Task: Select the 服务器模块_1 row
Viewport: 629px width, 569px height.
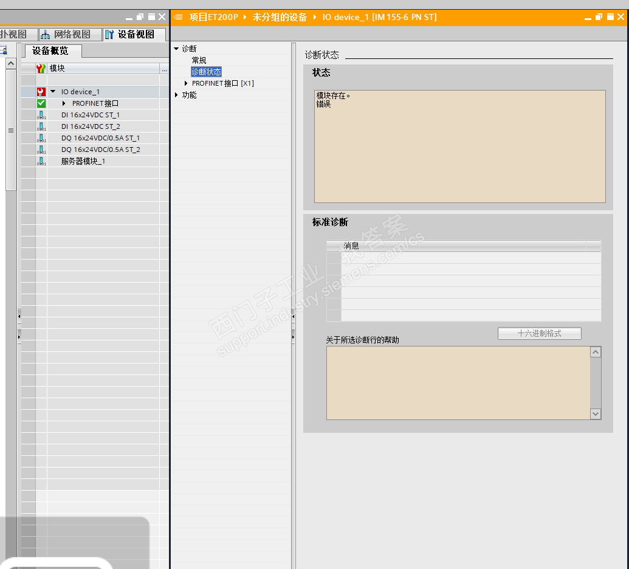Action: pos(95,161)
